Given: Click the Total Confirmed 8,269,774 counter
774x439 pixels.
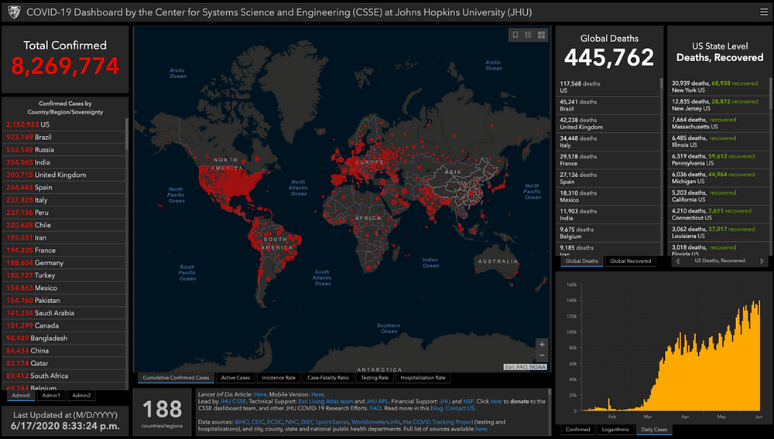Looking at the screenshot, I should (x=65, y=66).
